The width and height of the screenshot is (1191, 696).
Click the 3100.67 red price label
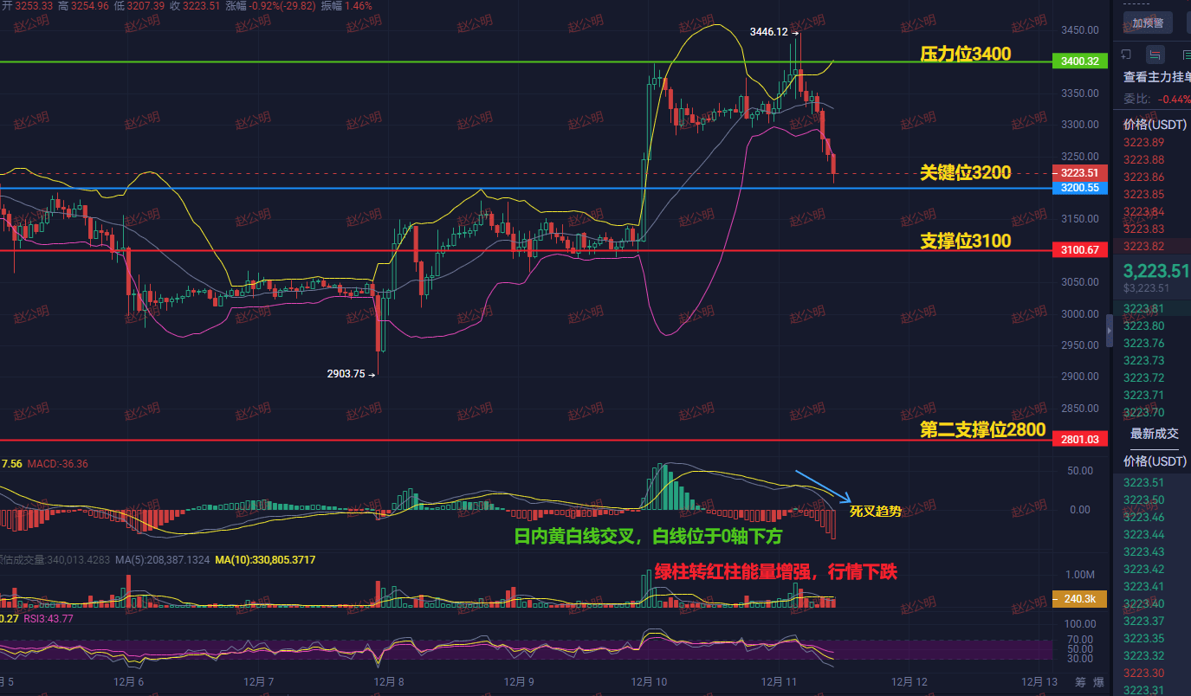point(1078,249)
